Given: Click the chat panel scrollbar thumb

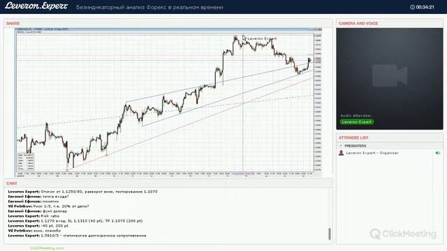Looking at the screenshot, I should (x=330, y=234).
